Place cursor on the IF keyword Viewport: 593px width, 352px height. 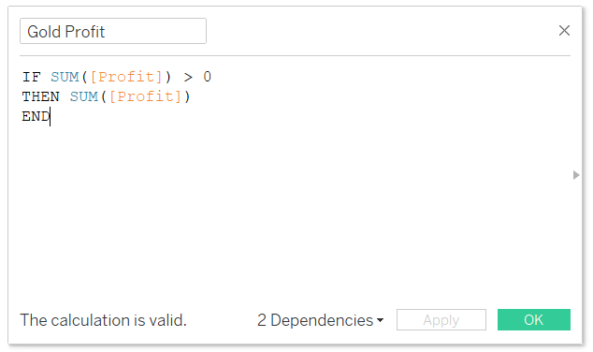tap(32, 77)
